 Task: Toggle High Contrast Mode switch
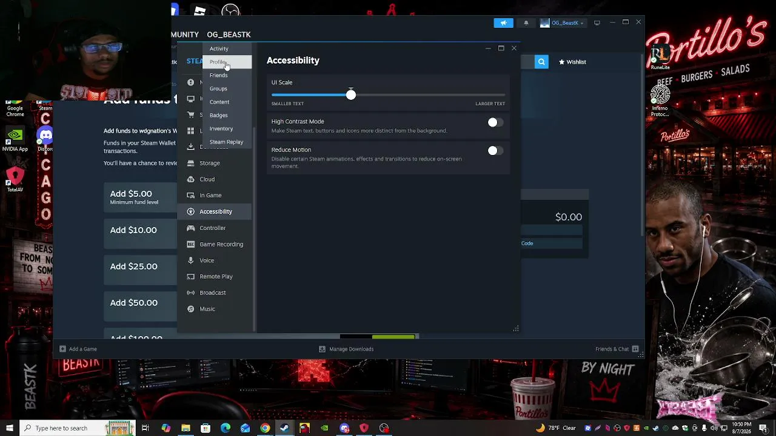495,122
